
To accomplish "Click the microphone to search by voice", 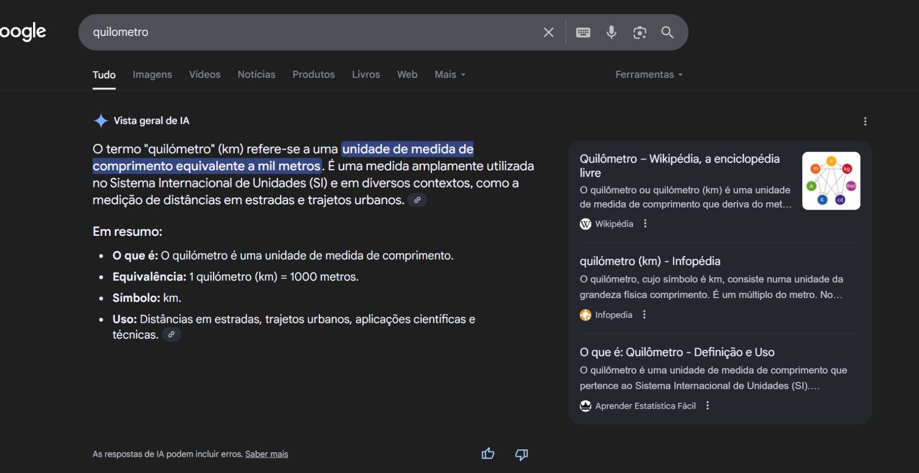I will [611, 33].
